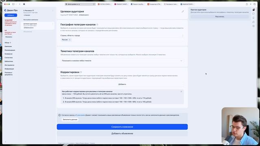Switch to the 'Поток клиен...' browser tab
Image resolution: width=260 pixels, height=146 pixels.
(104, 4)
